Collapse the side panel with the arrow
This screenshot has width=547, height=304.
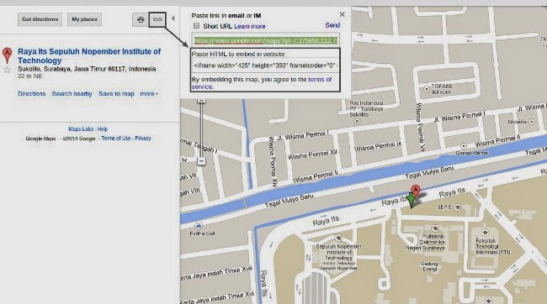[x=173, y=18]
